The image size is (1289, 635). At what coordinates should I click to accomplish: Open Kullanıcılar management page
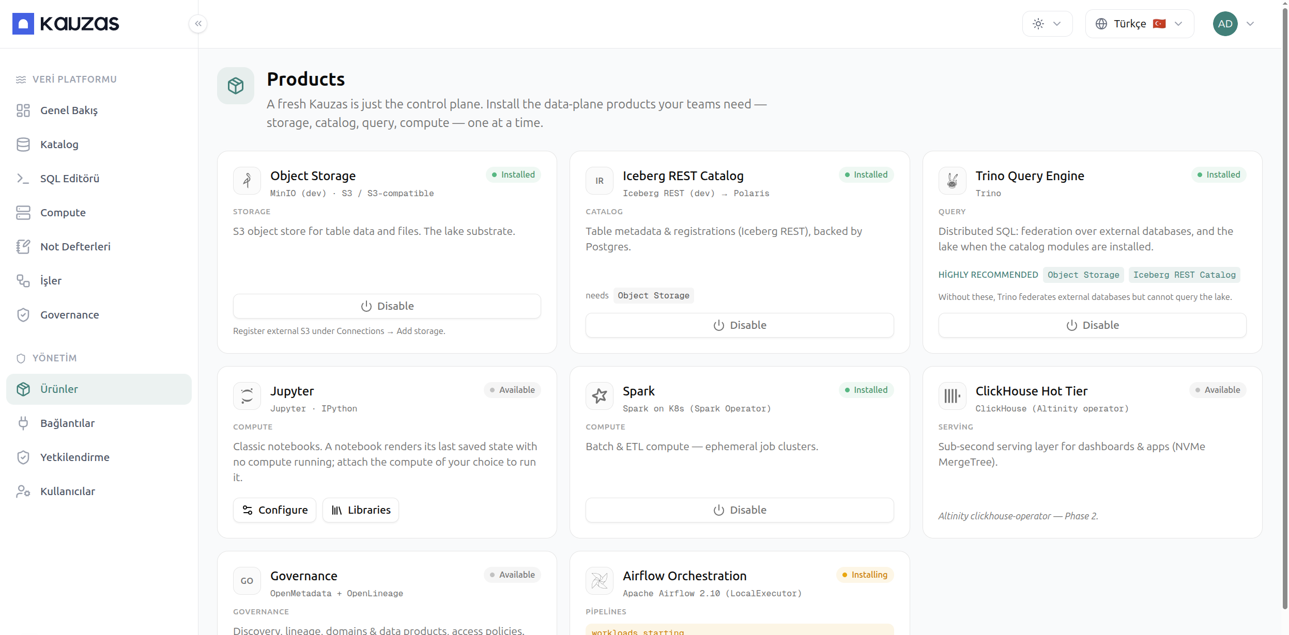(x=99, y=491)
